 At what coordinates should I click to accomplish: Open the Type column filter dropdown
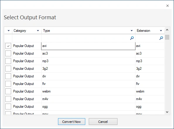point(132,31)
